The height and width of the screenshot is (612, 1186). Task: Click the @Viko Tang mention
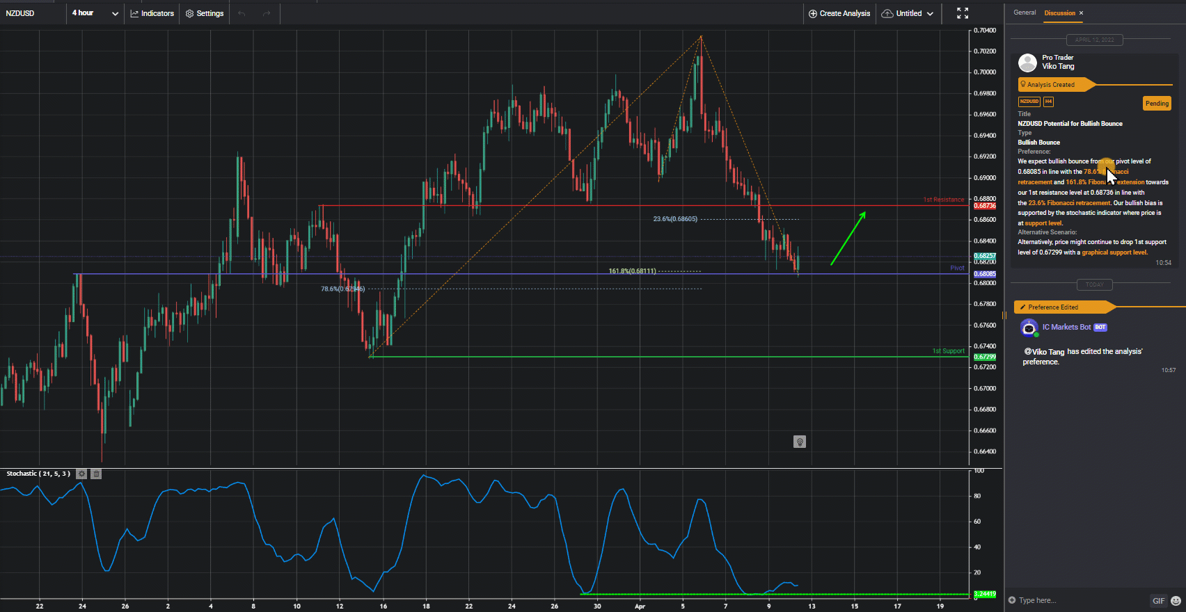tap(1045, 352)
